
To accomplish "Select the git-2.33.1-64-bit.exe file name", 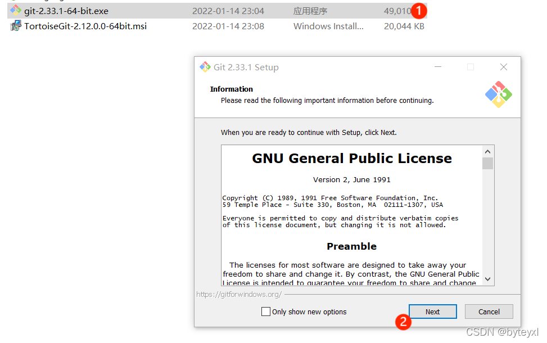I will click(x=66, y=11).
